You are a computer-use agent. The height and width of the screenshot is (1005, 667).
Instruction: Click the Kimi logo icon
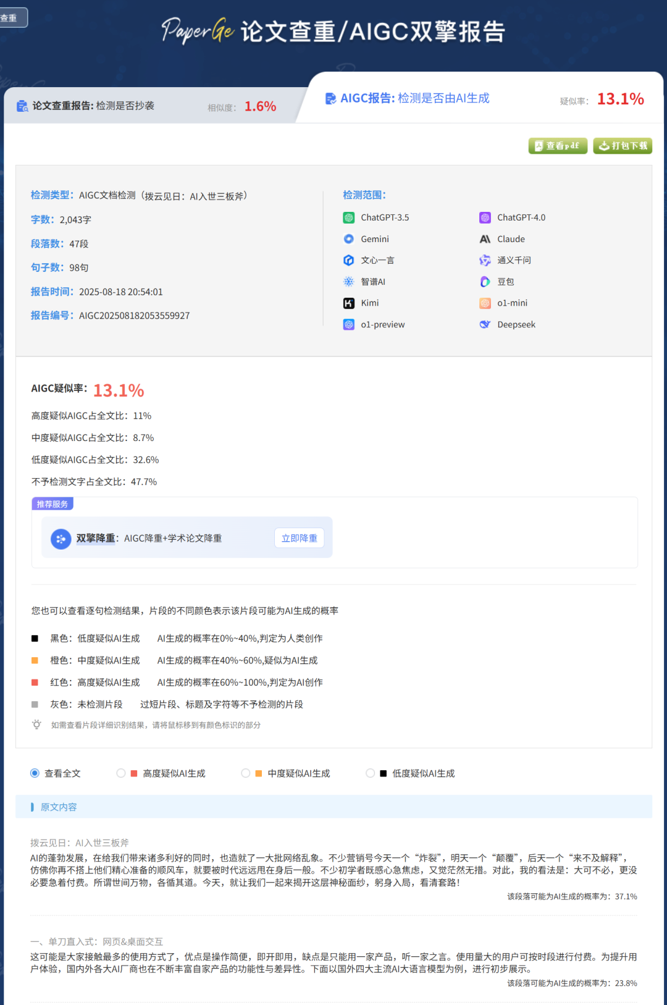pos(349,303)
